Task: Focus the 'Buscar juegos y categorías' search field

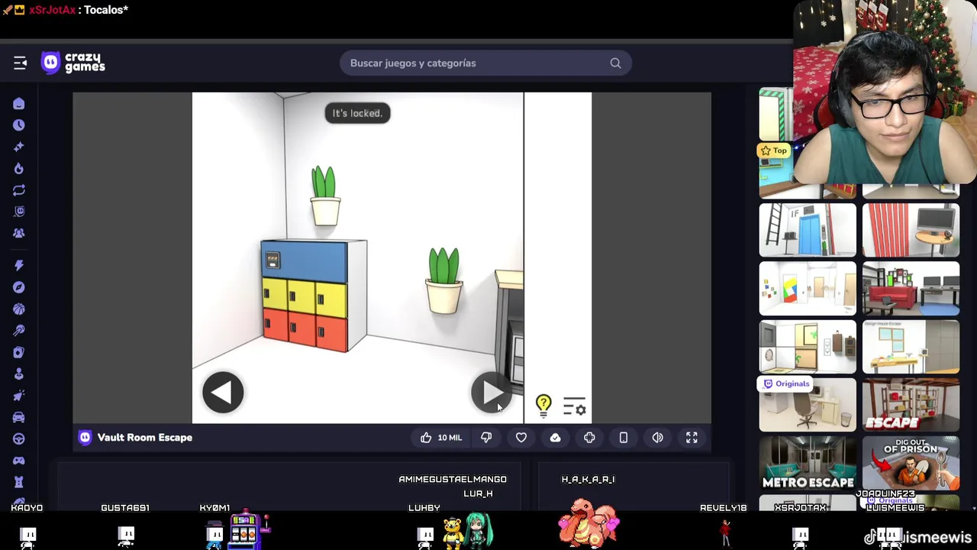Action: (x=485, y=63)
